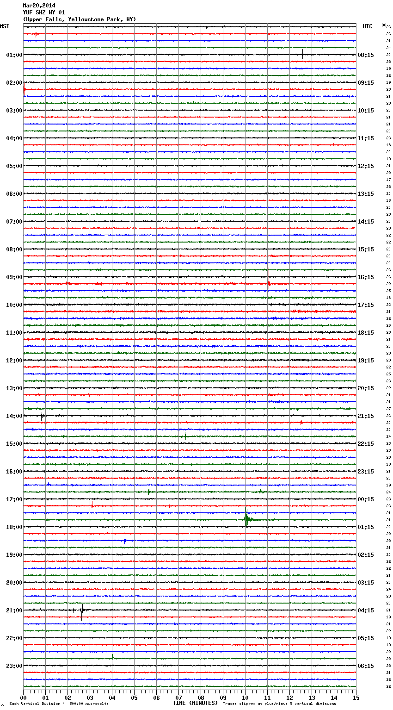Screen dimensions: 393x710
Task: Click the MST timezone label
Action: tap(5, 26)
